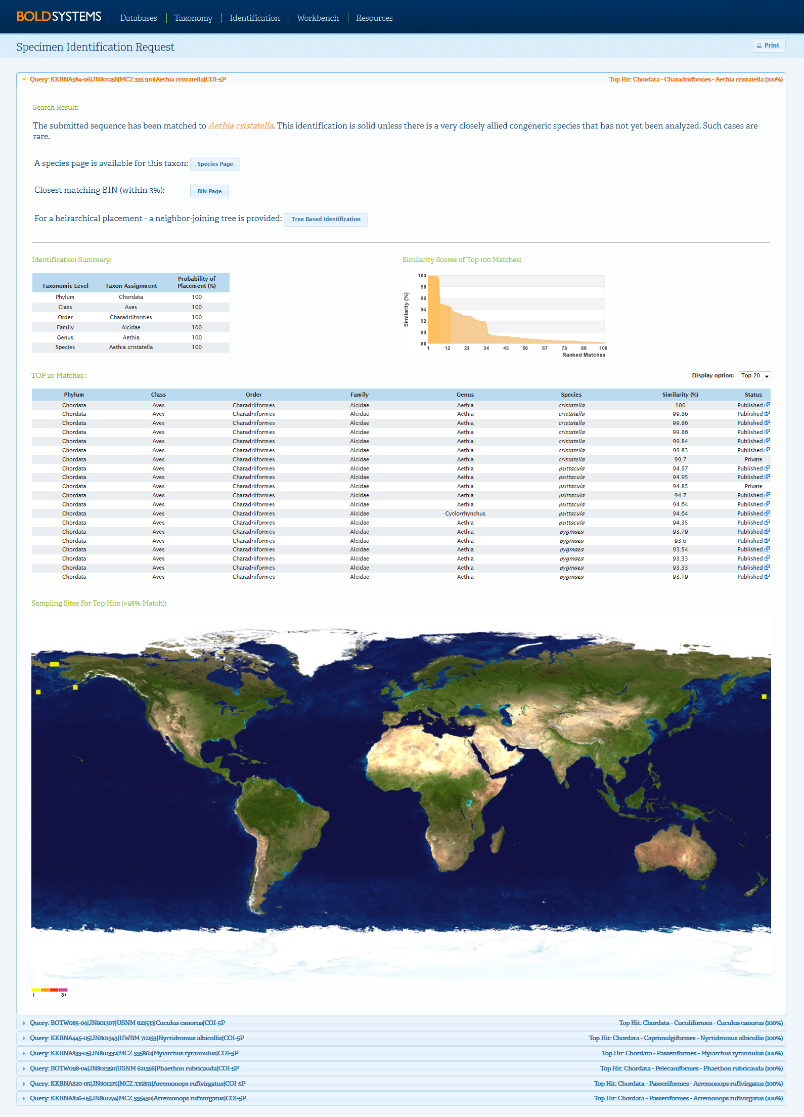Click the Private status for 99.7 similarity row
Viewport: 804px width, 1117px height.
coord(753,459)
